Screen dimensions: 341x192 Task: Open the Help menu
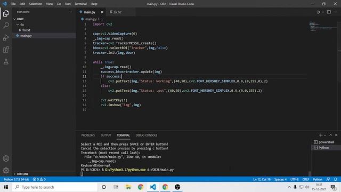(x=94, y=4)
